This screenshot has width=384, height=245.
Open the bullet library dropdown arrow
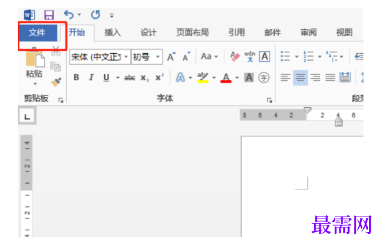click(297, 57)
